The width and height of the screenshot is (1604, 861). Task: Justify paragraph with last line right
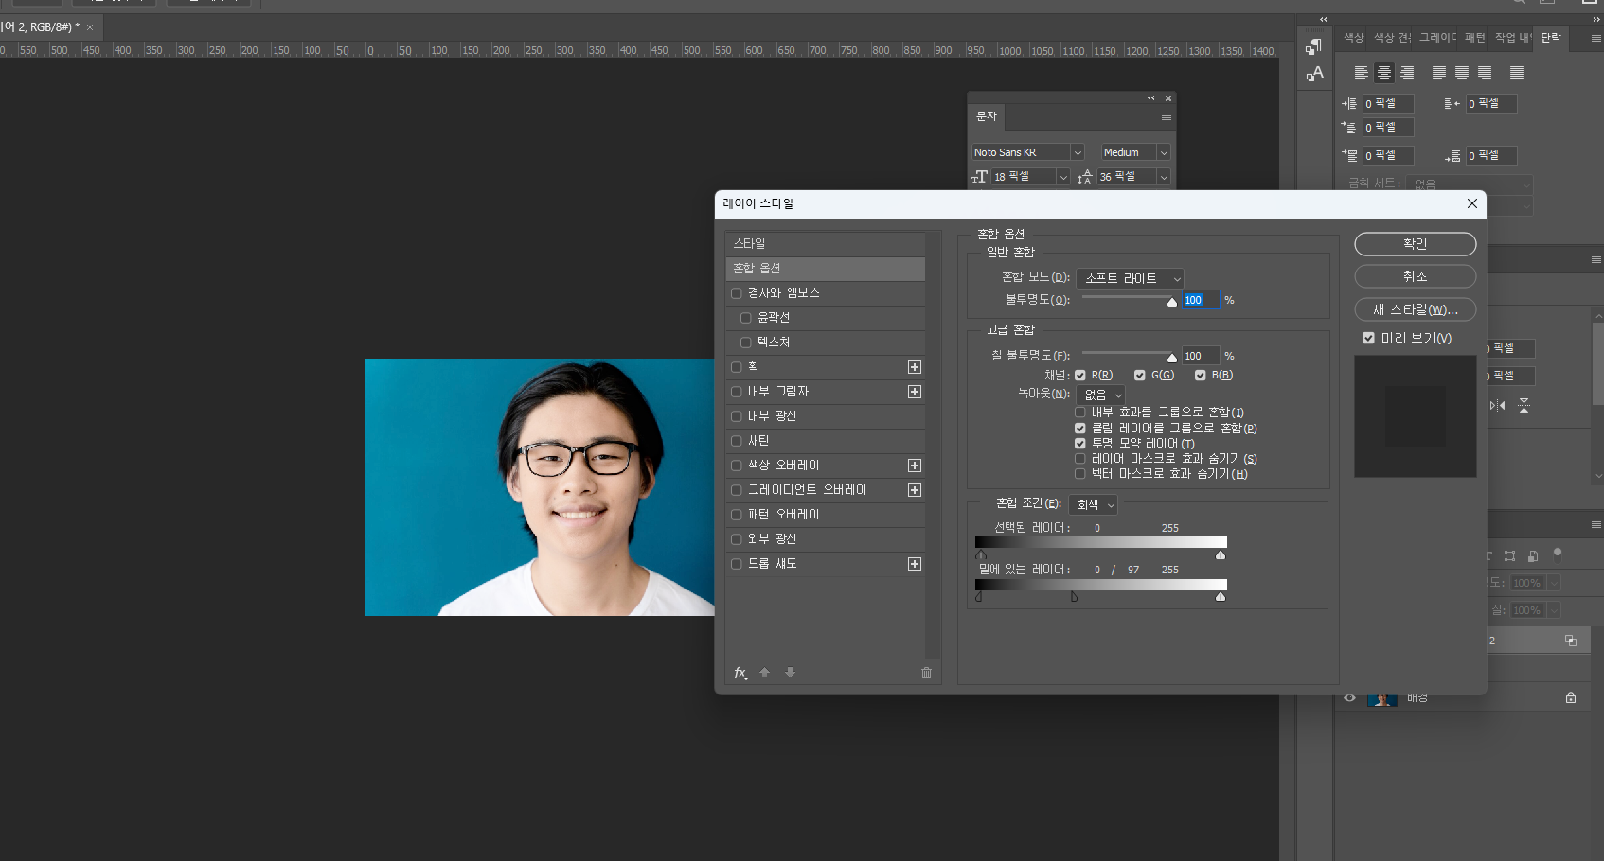(1485, 73)
